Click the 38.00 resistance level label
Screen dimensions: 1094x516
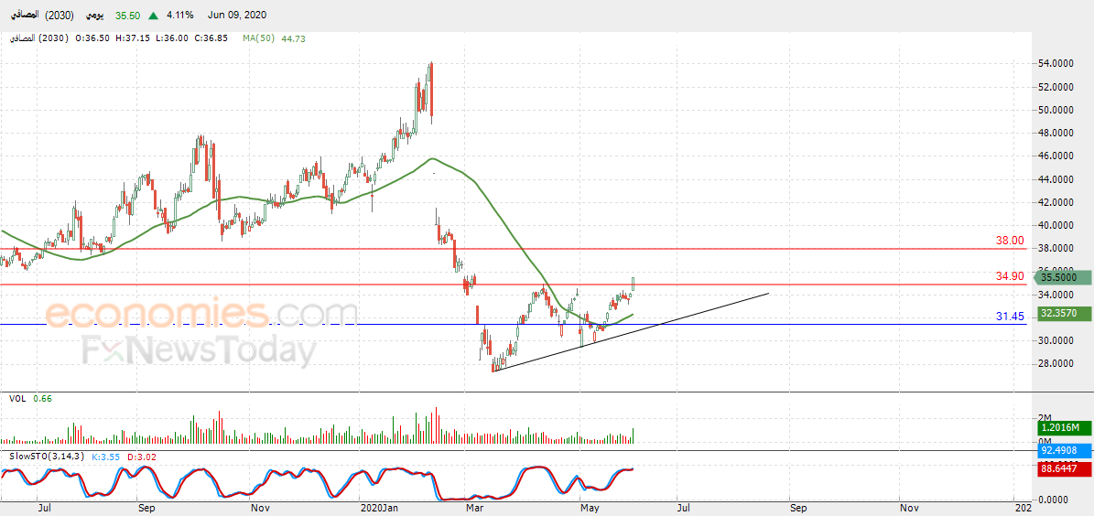coord(1010,240)
